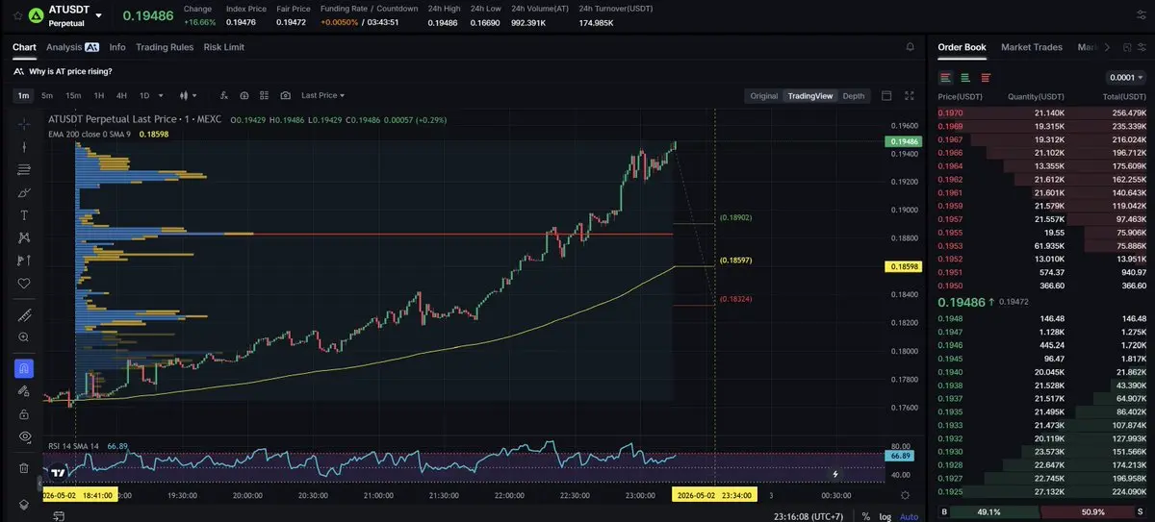Switch to the Market Trades tab
Viewport: 1155px width, 522px height.
(1032, 46)
